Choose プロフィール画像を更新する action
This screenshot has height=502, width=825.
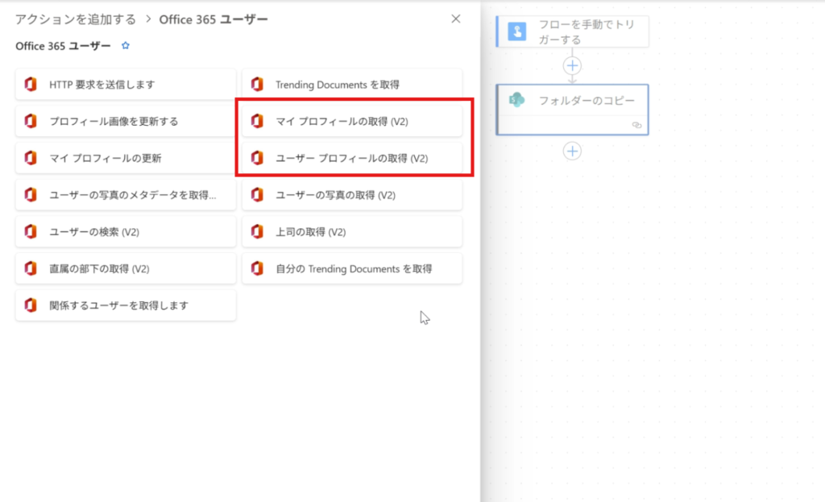click(126, 122)
